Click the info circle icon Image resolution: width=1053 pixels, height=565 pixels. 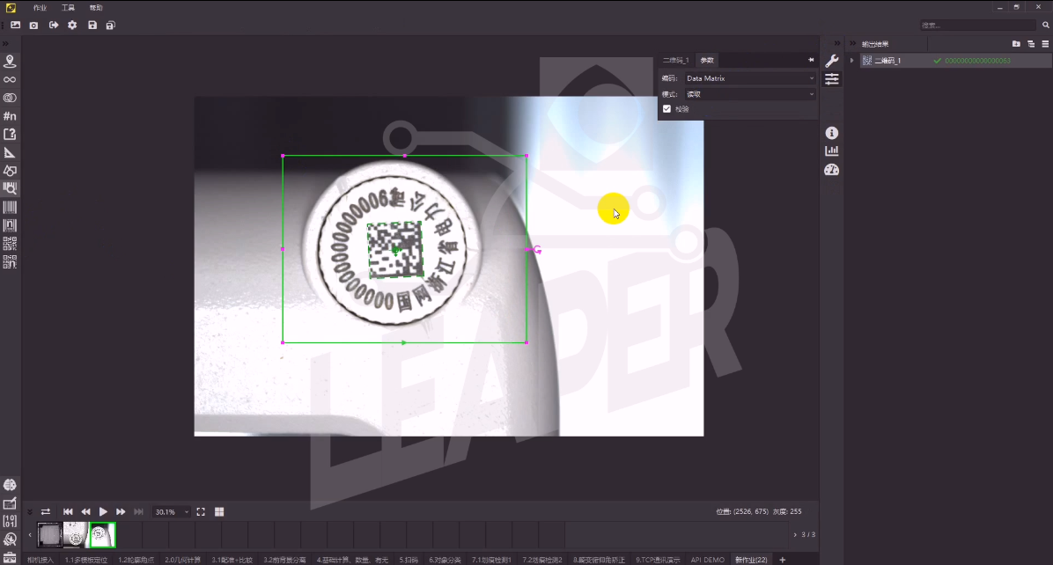[x=831, y=133]
